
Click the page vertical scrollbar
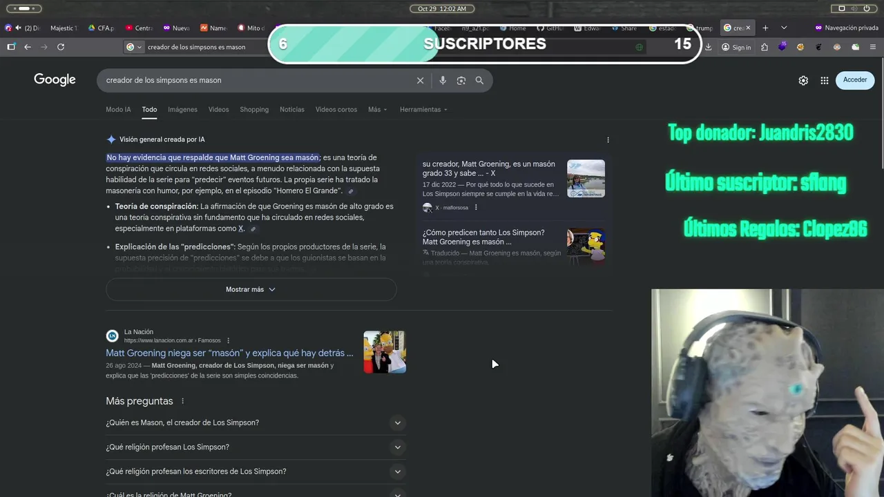click(x=881, y=114)
